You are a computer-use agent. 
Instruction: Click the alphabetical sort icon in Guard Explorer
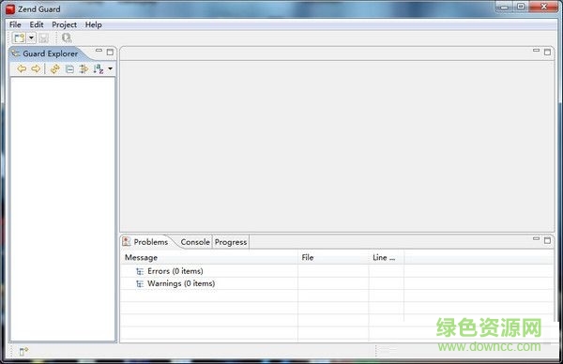98,68
